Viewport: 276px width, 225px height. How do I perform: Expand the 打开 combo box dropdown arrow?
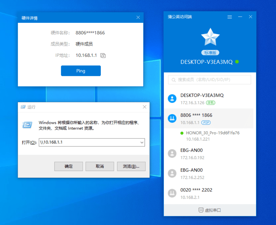pyautogui.click(x=142, y=142)
